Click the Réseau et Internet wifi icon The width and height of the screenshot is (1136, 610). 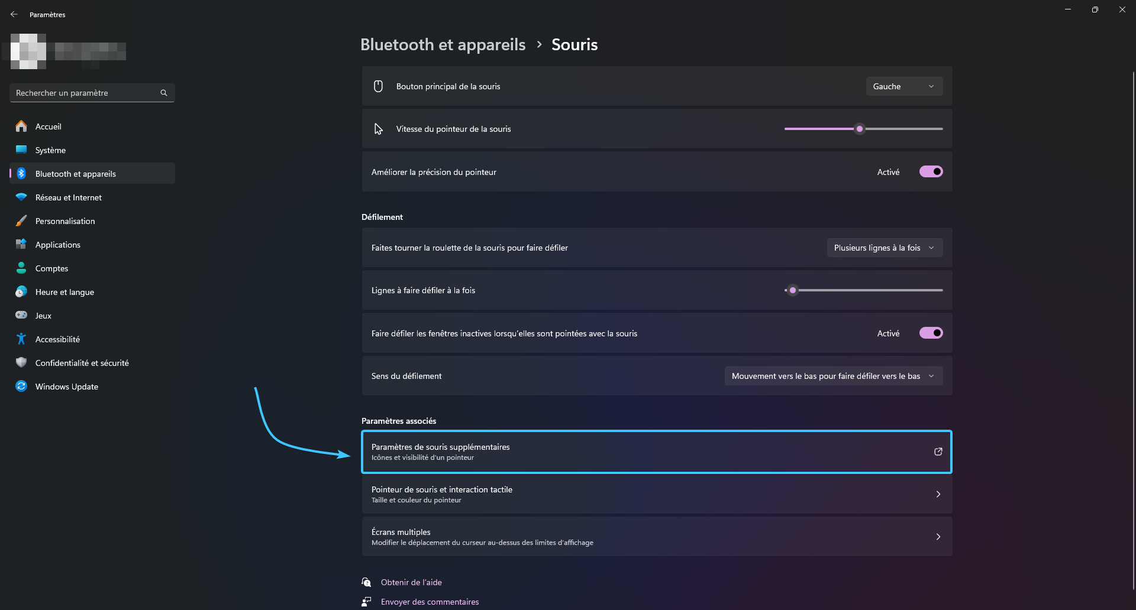click(21, 197)
